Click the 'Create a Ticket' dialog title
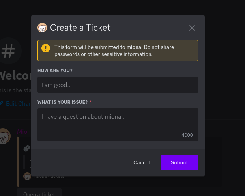Viewport: 245px width, 196px height. pos(80,28)
